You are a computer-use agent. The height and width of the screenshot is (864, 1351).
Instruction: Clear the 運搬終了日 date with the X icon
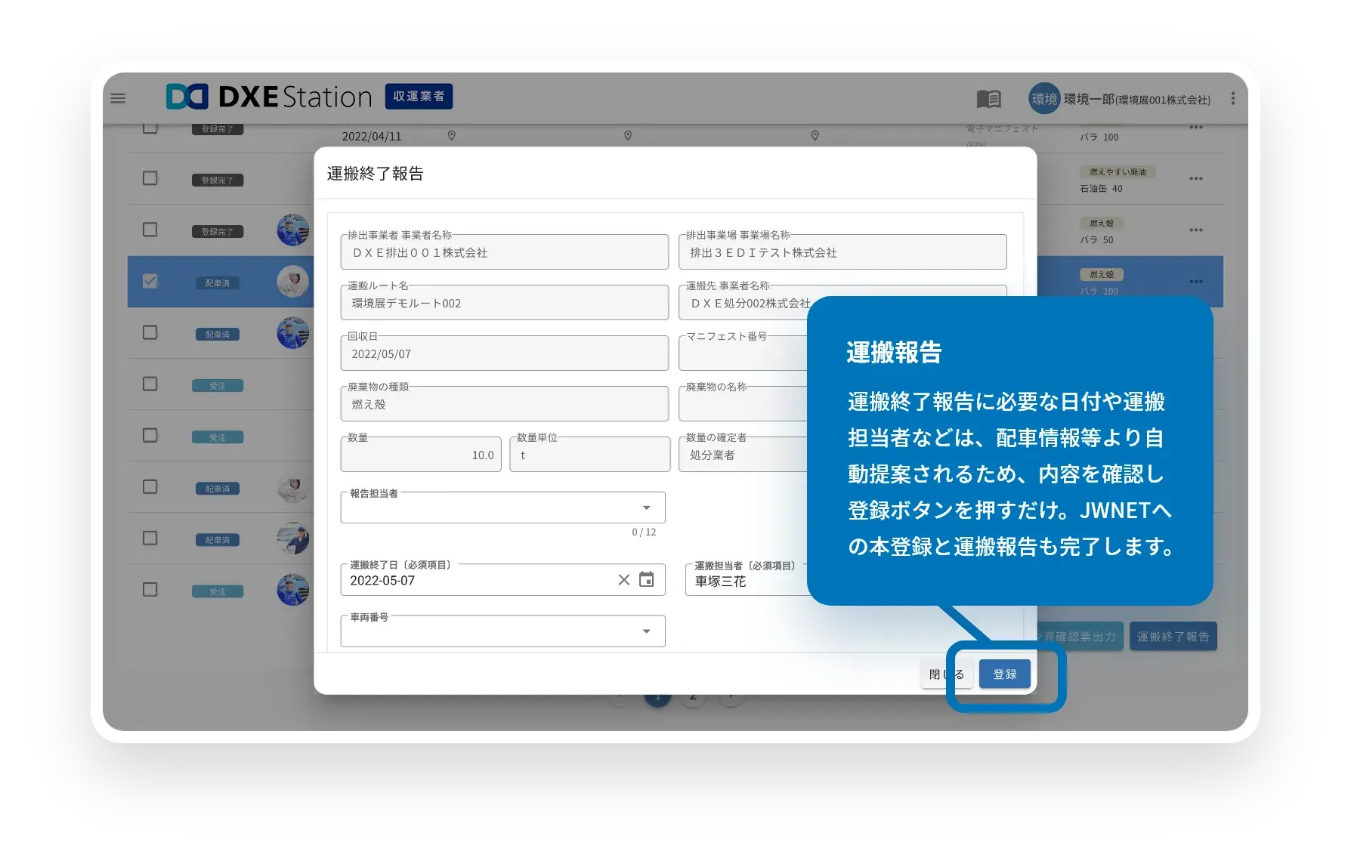623,580
